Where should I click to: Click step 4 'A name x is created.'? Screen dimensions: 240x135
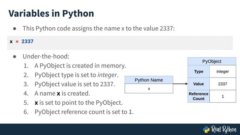tap(62, 93)
